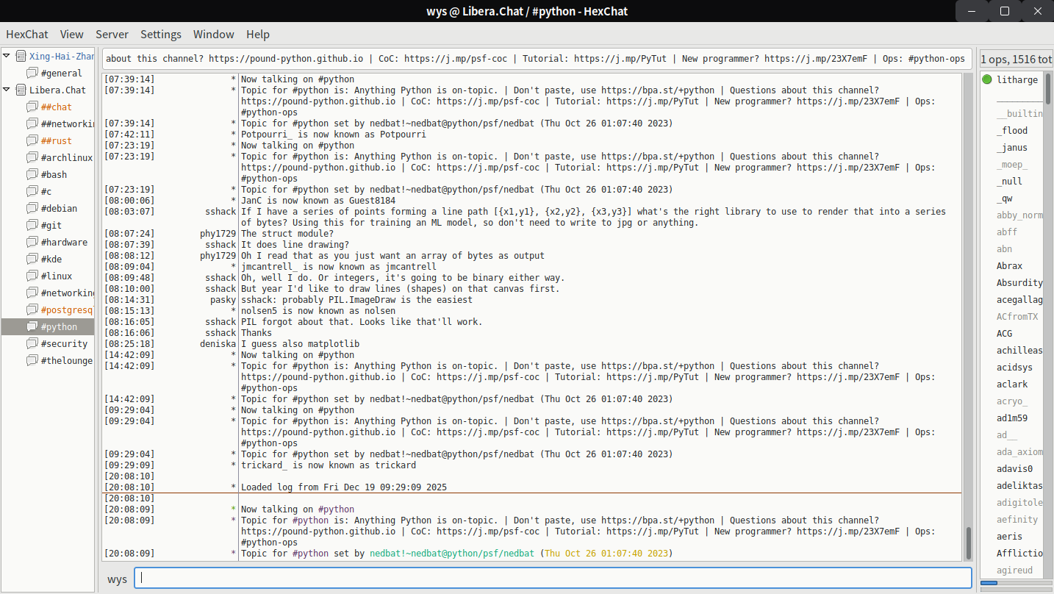Click the green status dot beside litharge
Screen dimensions: 1054x594
click(x=987, y=79)
